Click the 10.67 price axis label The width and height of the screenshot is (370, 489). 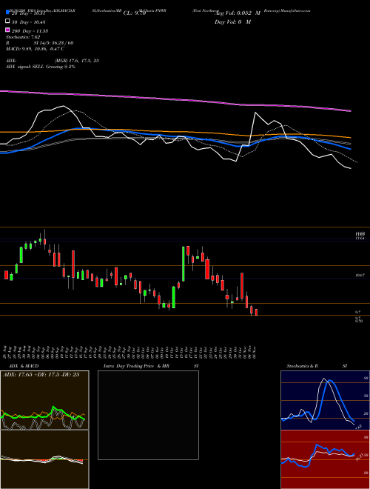click(x=360, y=276)
